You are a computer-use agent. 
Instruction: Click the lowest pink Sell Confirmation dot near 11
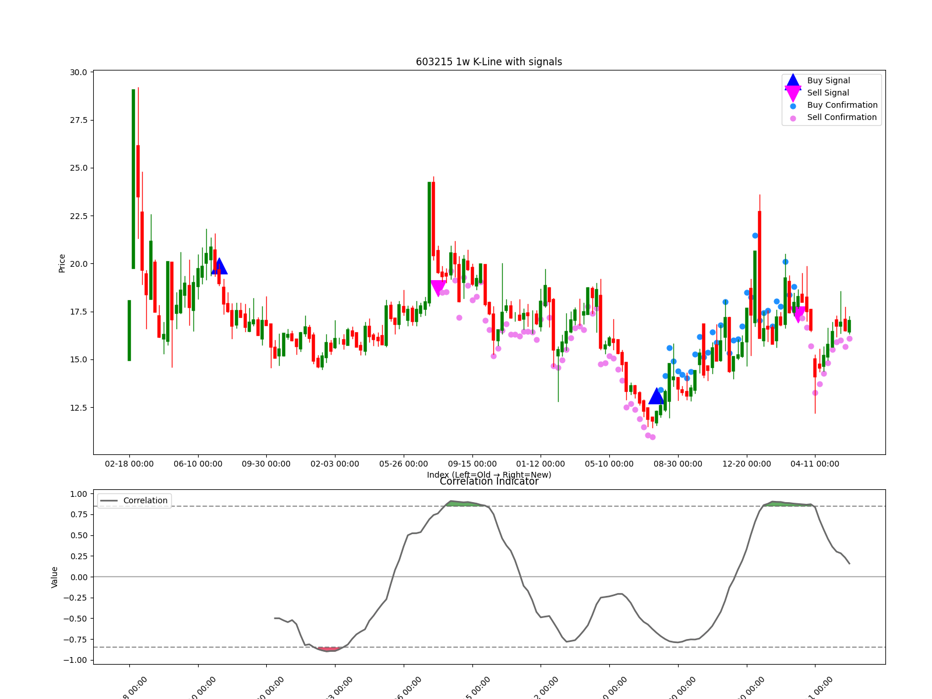[652, 437]
